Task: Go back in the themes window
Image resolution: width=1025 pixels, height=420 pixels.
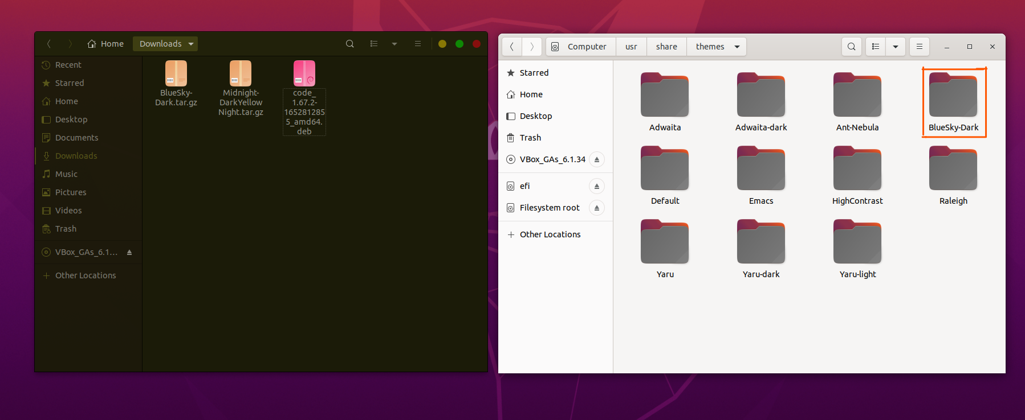Action: (512, 47)
